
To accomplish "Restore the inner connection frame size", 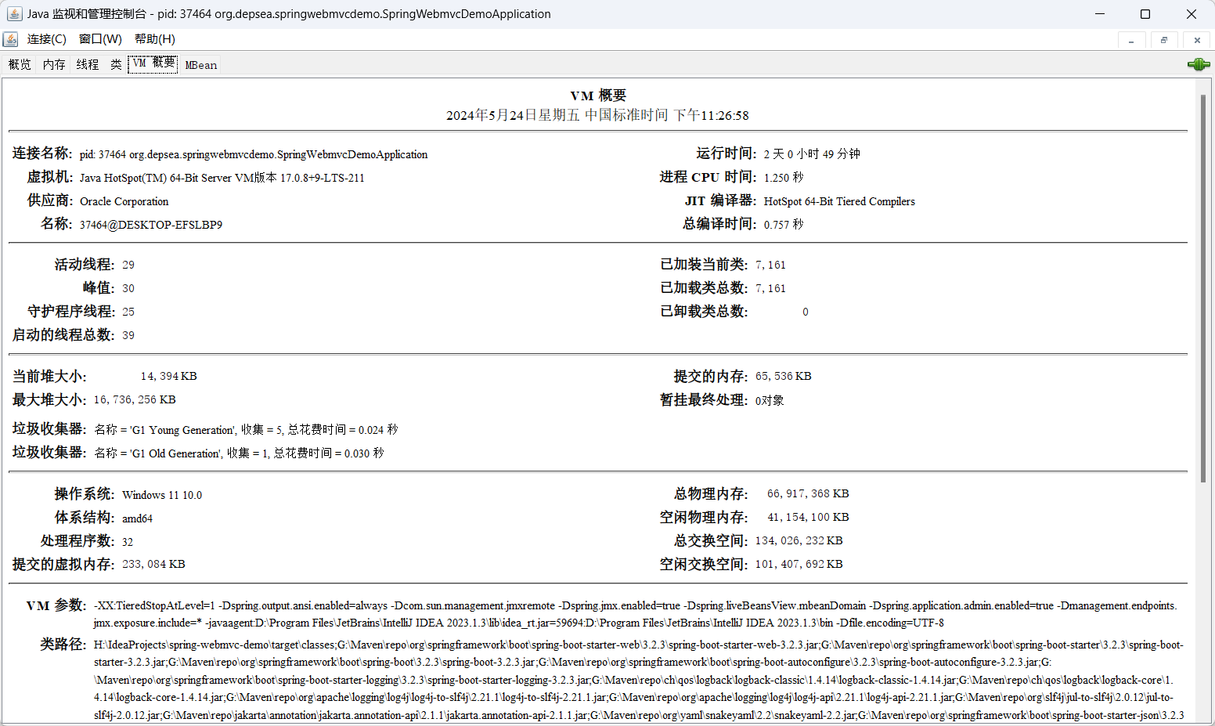I will 1164,40.
